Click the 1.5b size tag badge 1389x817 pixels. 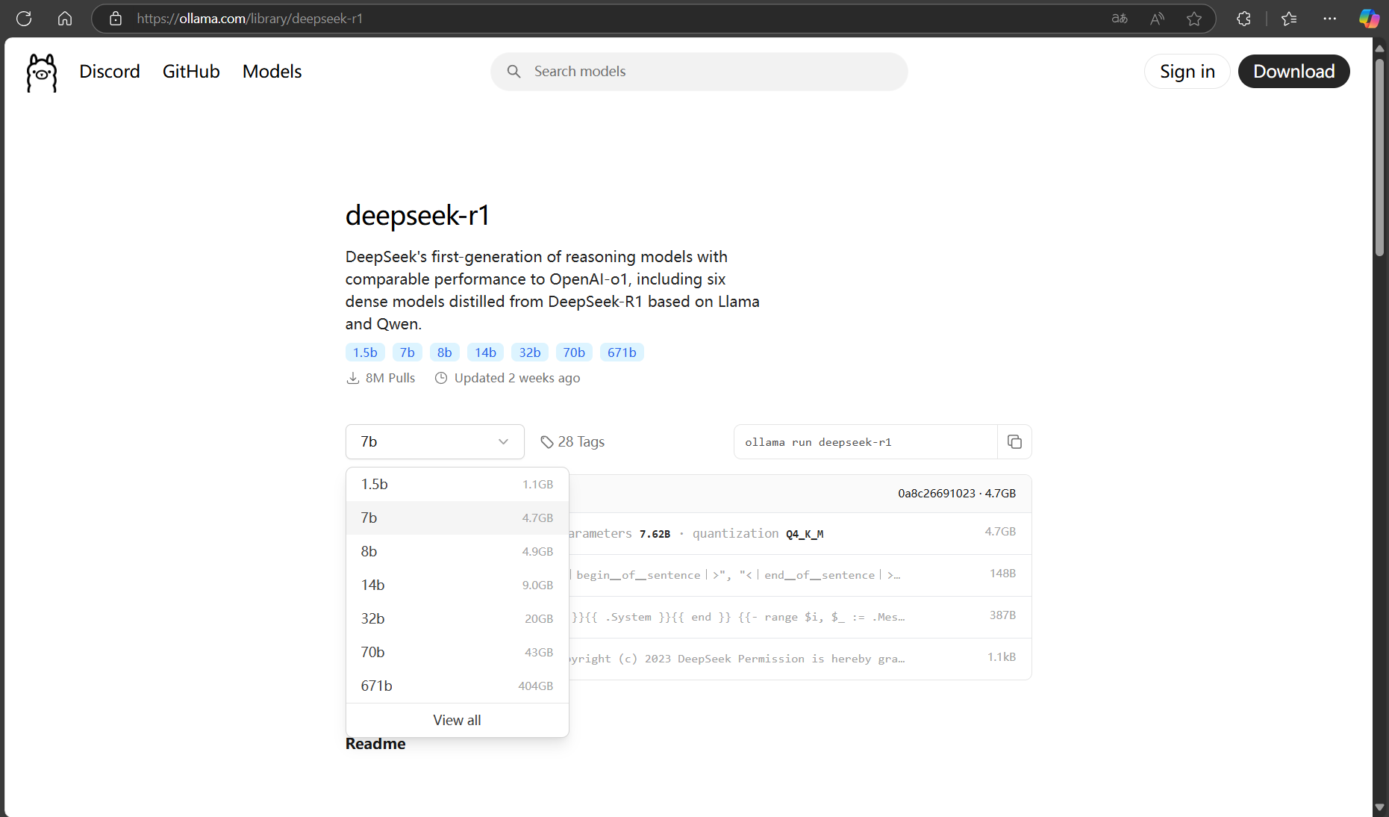[366, 352]
